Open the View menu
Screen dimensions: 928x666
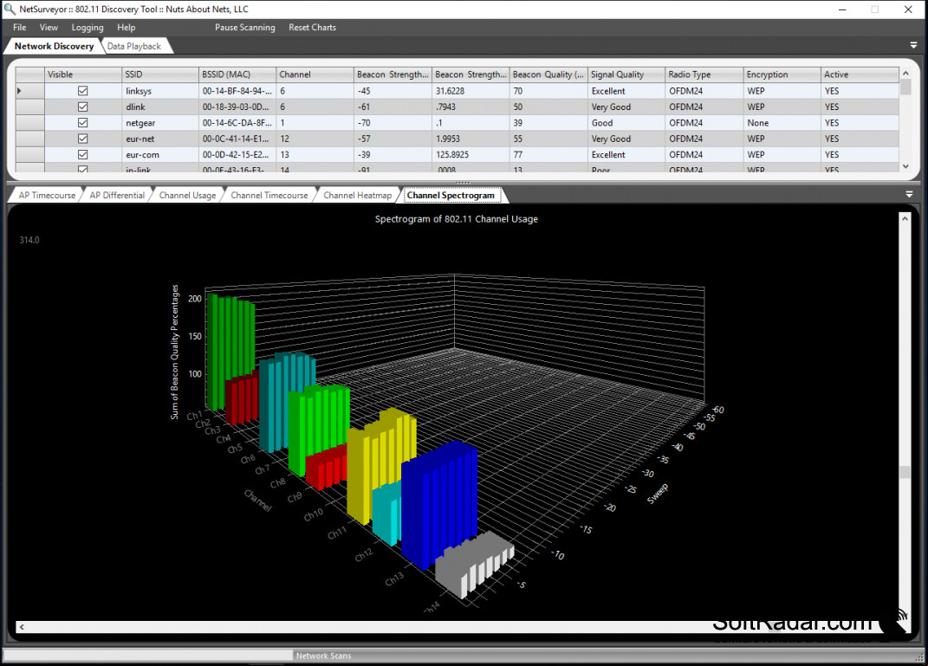49,27
